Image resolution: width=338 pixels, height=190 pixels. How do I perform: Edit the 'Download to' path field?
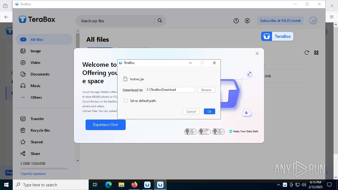[170, 90]
